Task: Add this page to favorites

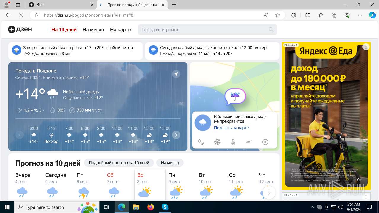Action: tap(278, 15)
